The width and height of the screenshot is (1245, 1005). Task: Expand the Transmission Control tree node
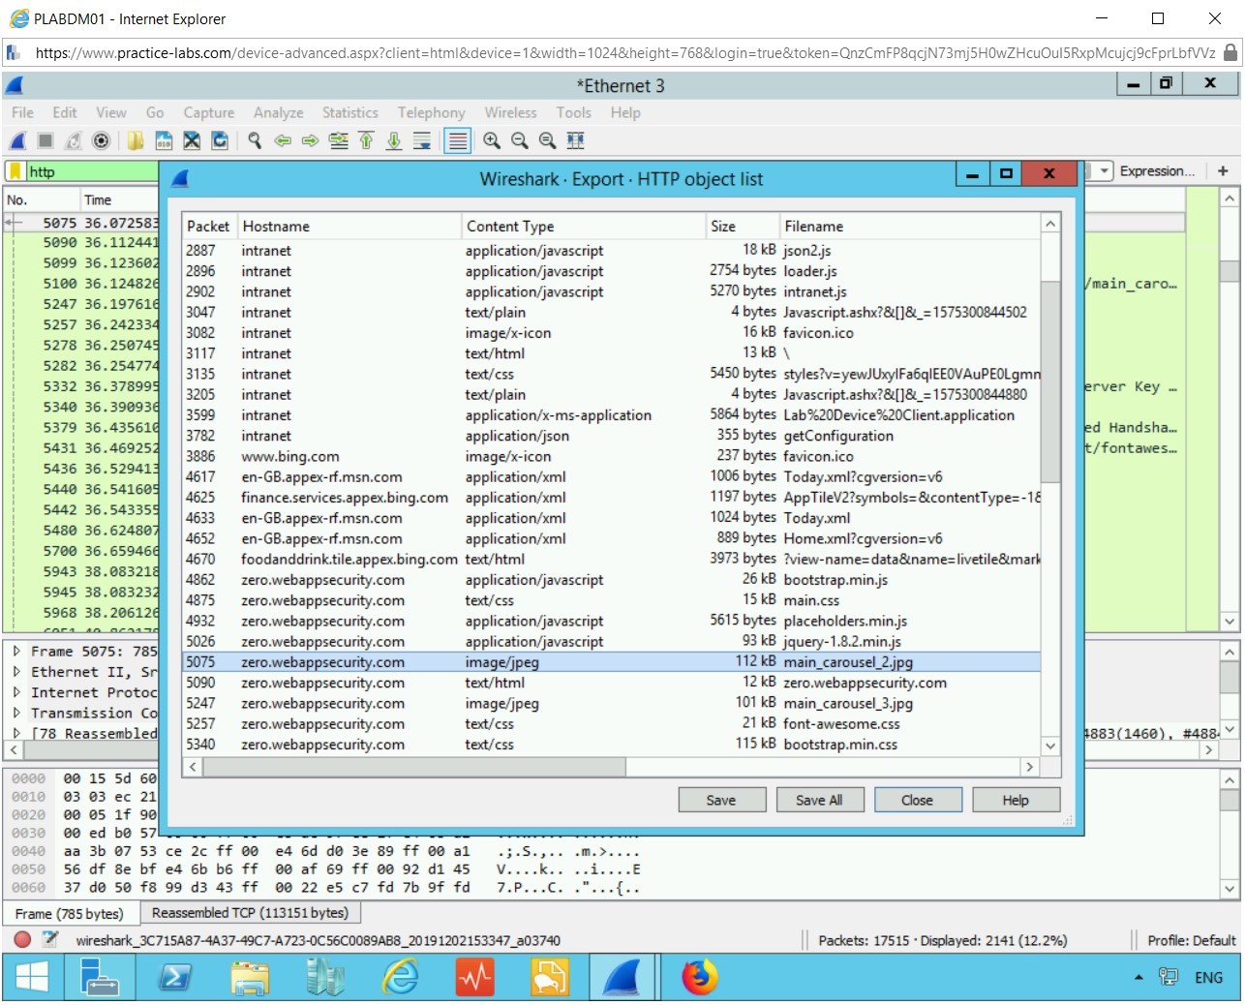[x=16, y=714]
